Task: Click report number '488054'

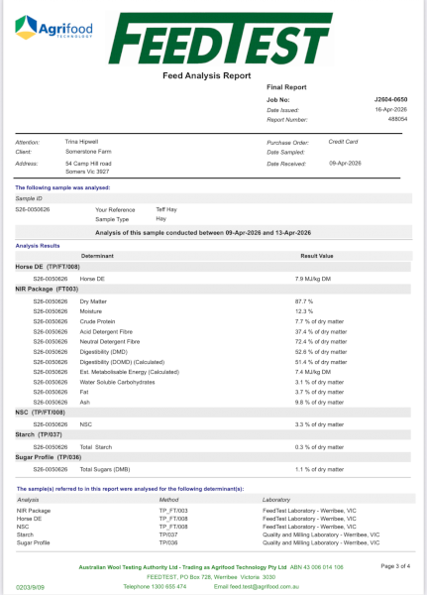Action: (x=397, y=119)
